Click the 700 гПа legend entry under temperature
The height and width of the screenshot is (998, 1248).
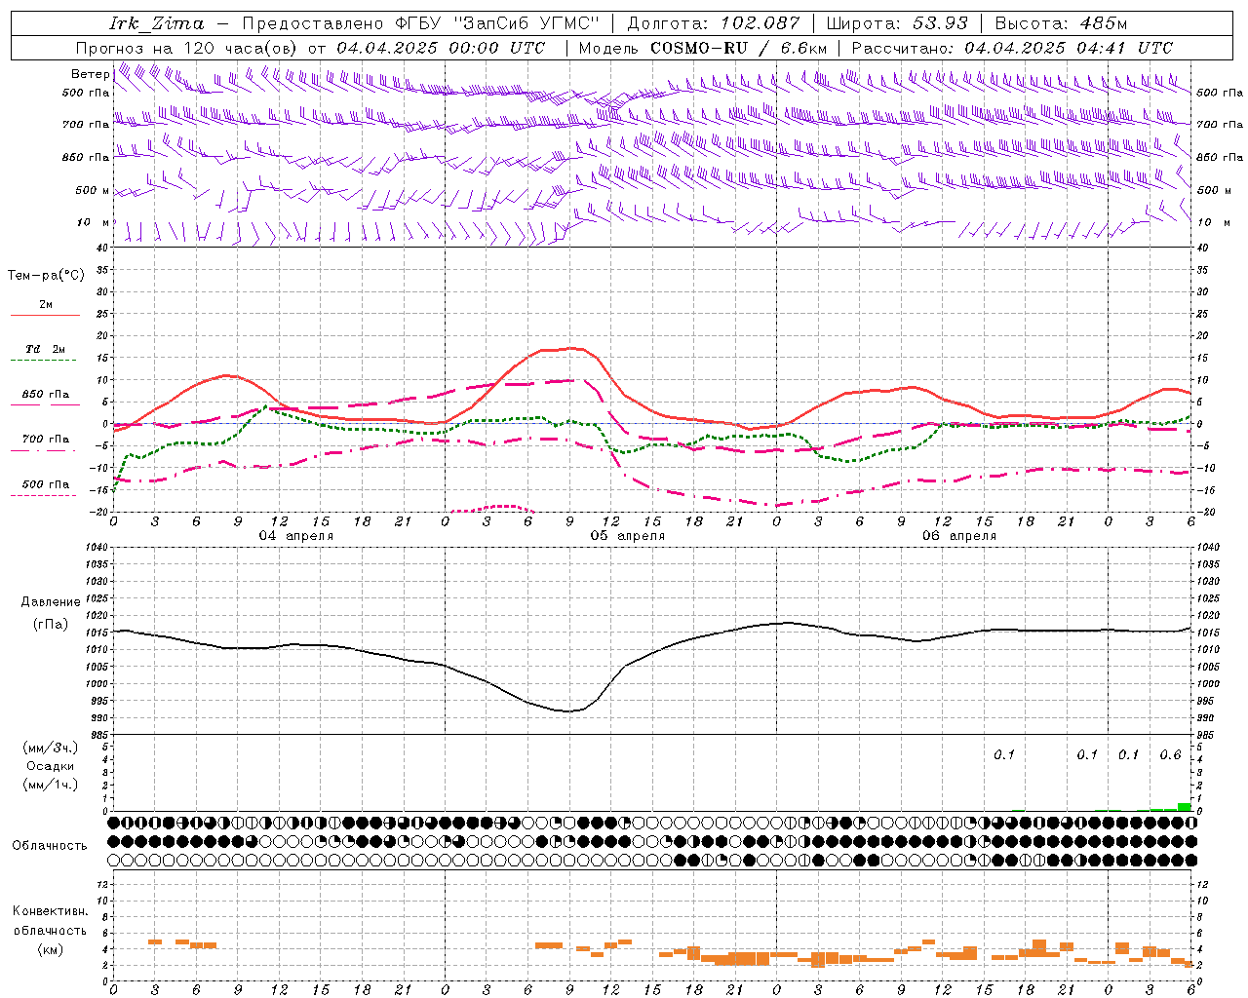coord(46,440)
